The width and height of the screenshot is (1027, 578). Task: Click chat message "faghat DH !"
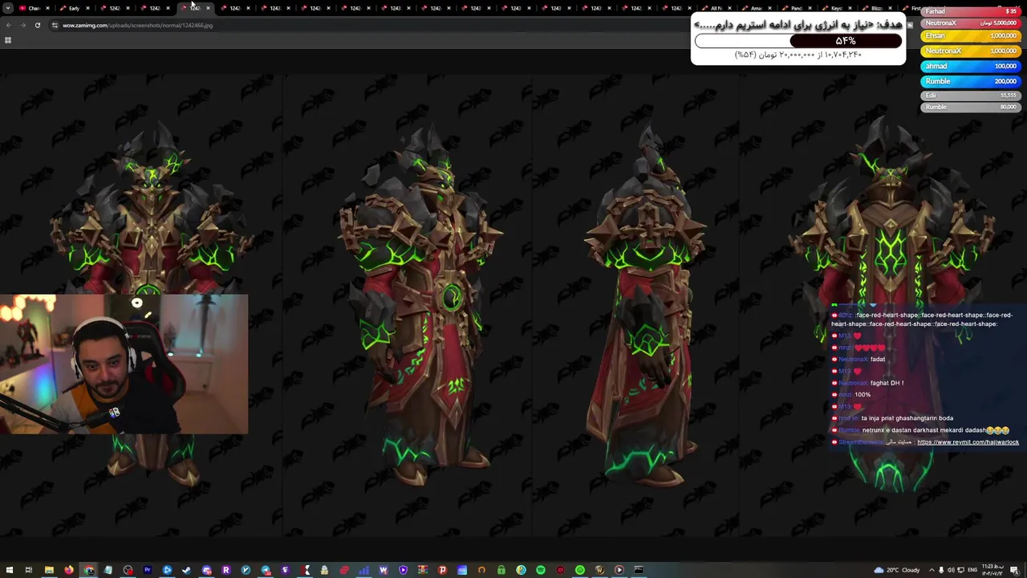pyautogui.click(x=887, y=383)
